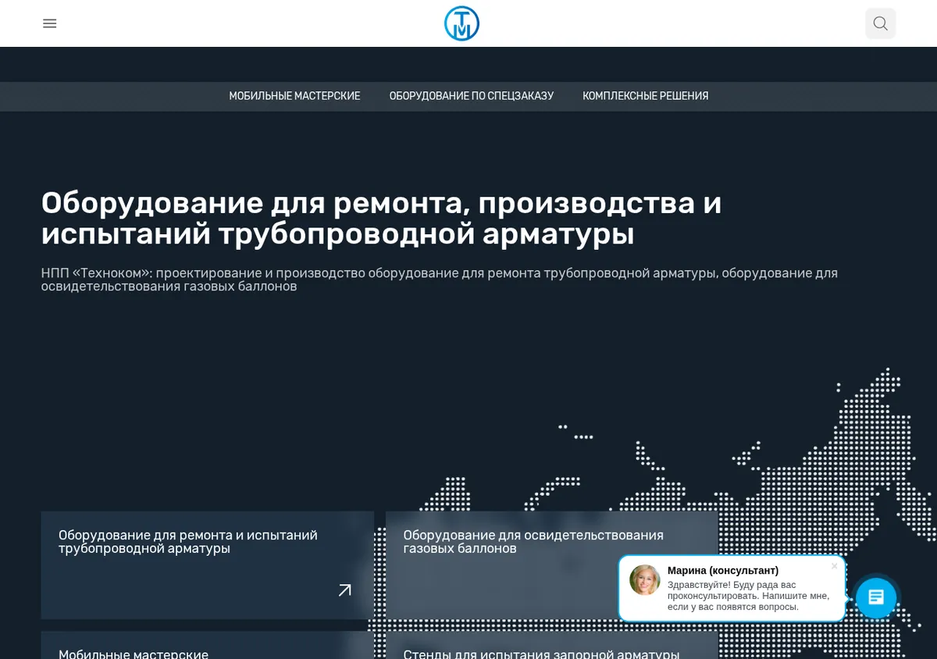Select Оборудование по спецзаказу menu item
The image size is (937, 659).
(472, 96)
